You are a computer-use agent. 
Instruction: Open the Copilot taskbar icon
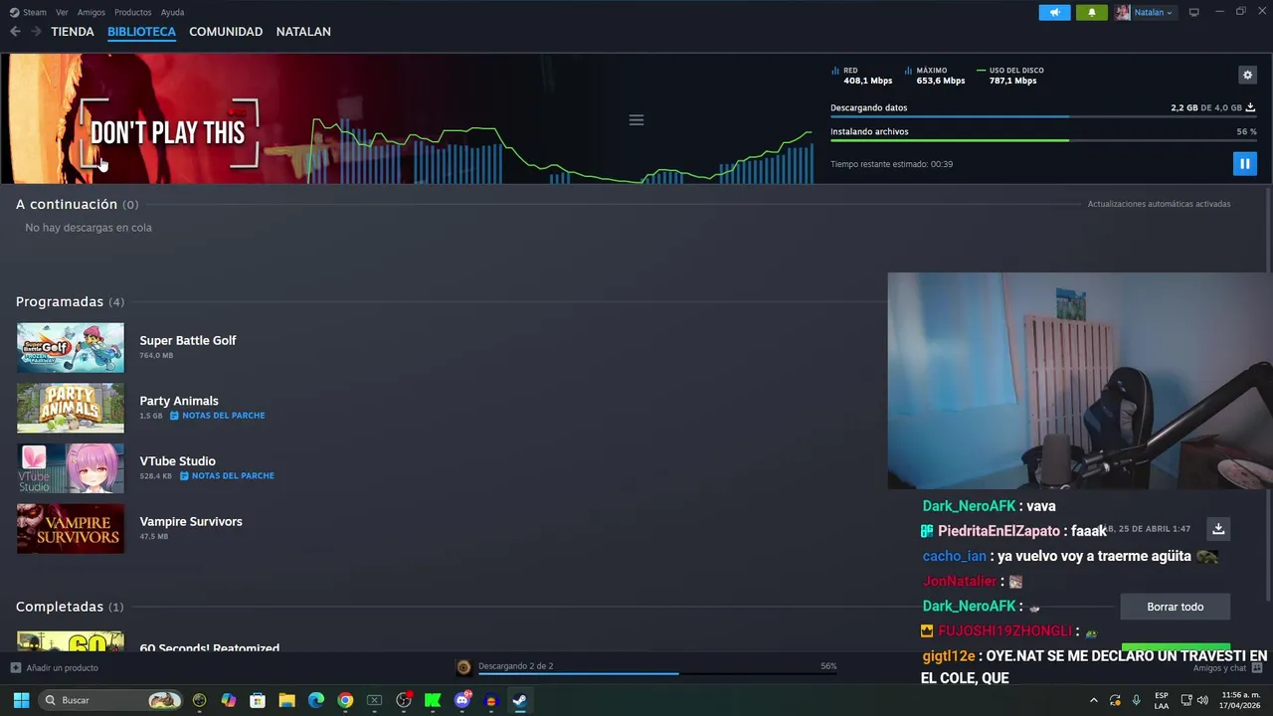click(229, 700)
